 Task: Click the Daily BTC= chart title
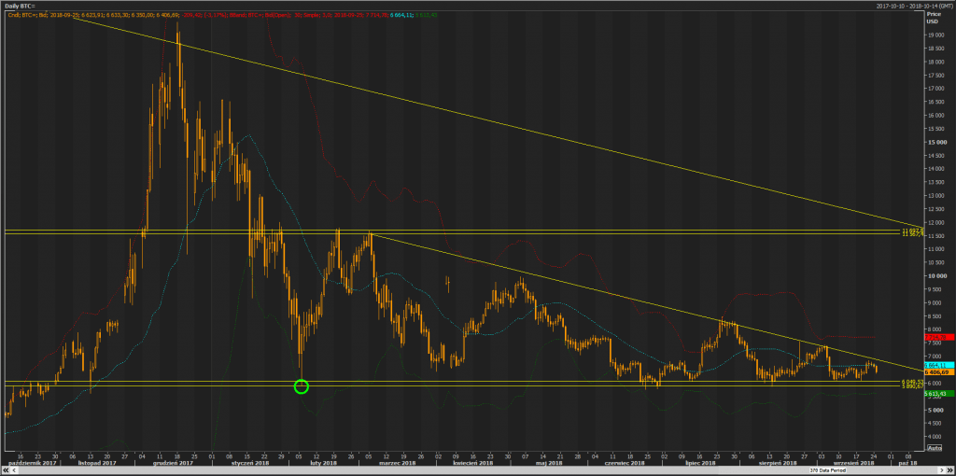tap(20, 6)
